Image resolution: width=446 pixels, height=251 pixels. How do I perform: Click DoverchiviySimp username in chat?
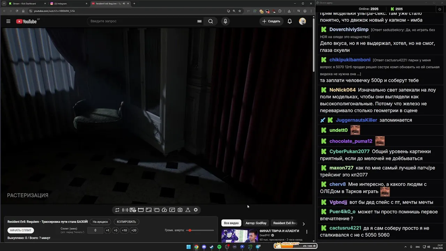point(349,30)
